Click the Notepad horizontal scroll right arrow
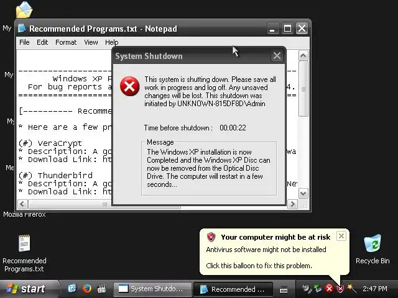This screenshot has width=398, height=298. [x=292, y=204]
